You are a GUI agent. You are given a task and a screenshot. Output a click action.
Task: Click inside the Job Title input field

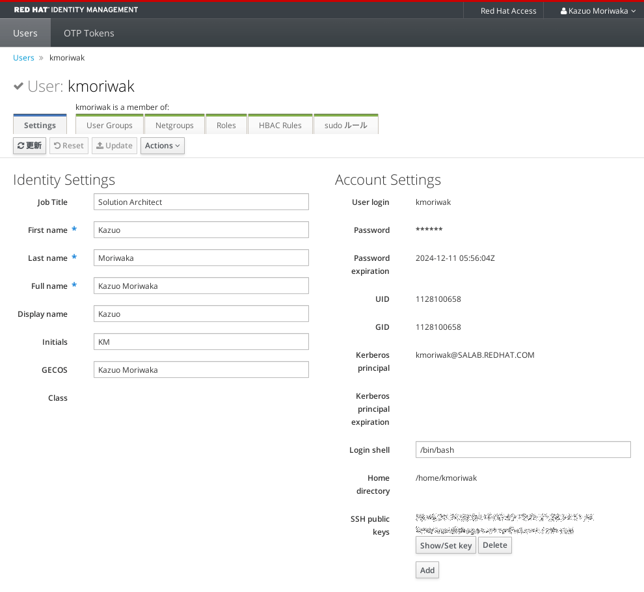tap(200, 202)
